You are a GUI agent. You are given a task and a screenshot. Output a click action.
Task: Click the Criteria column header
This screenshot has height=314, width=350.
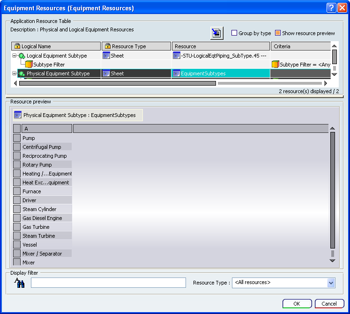coord(300,46)
